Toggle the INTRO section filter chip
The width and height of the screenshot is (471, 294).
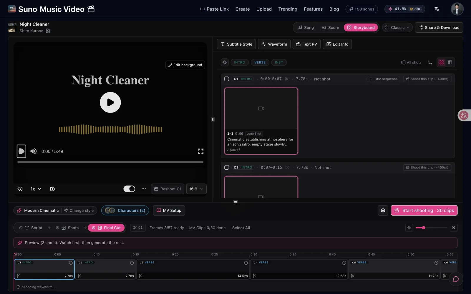click(239, 62)
